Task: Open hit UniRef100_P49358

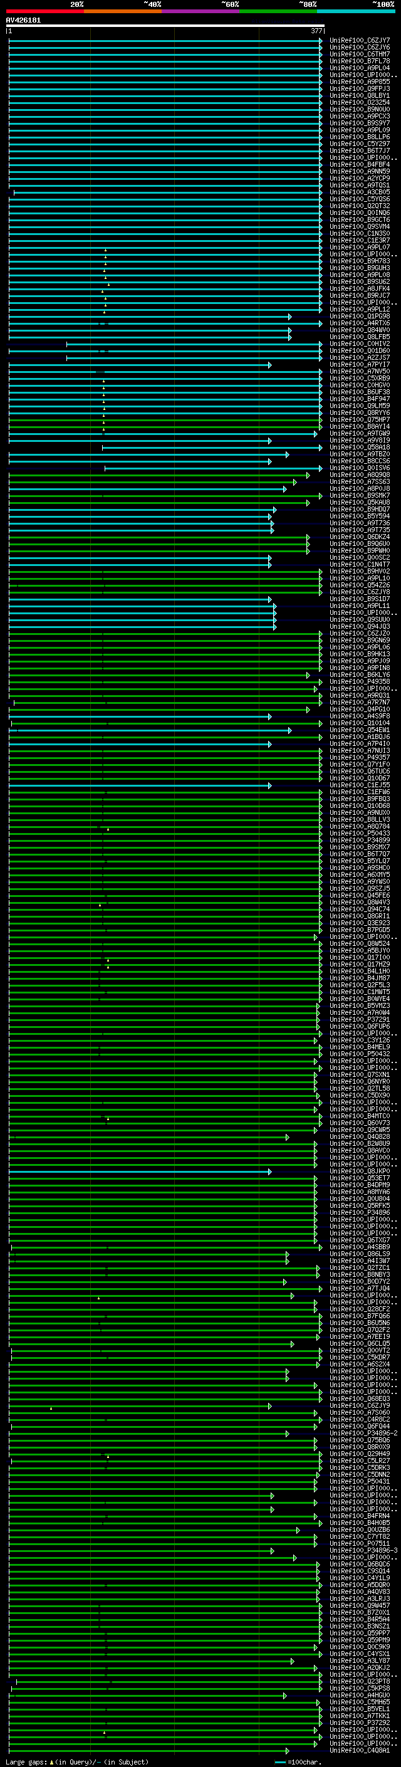Action: (359, 681)
